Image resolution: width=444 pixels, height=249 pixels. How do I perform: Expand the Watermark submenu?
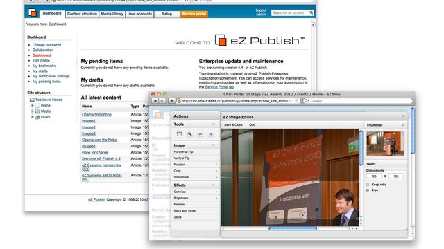(x=217, y=177)
